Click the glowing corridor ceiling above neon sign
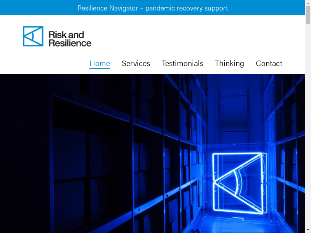This screenshot has width=311, height=233. pyautogui.click(x=233, y=101)
